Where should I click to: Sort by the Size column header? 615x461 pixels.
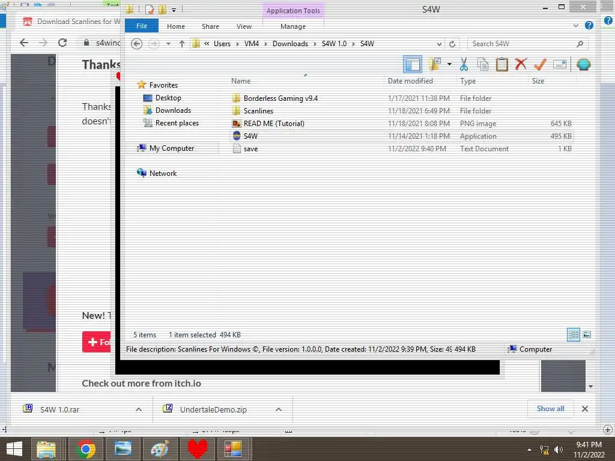[538, 81]
